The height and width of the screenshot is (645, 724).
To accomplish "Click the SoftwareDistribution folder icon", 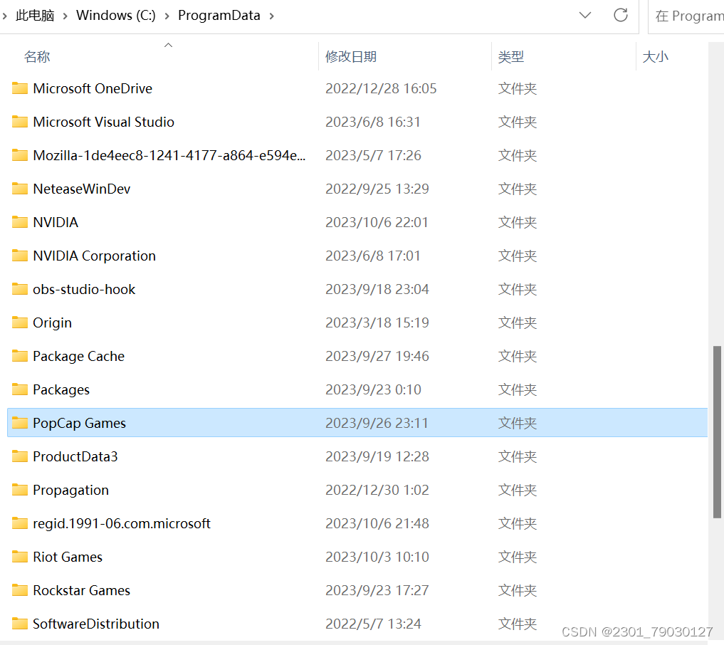I will point(19,624).
